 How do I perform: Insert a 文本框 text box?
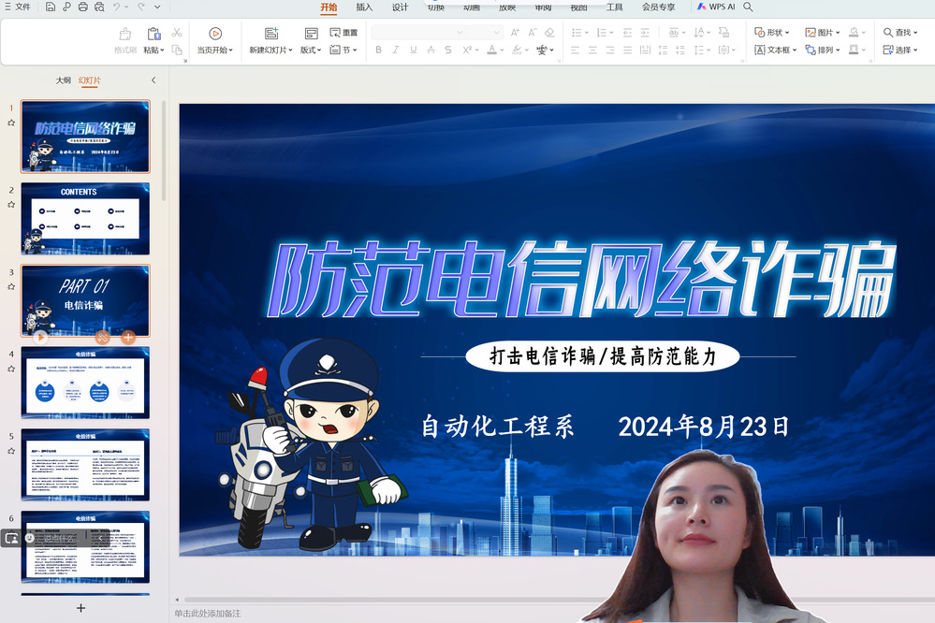pos(776,51)
